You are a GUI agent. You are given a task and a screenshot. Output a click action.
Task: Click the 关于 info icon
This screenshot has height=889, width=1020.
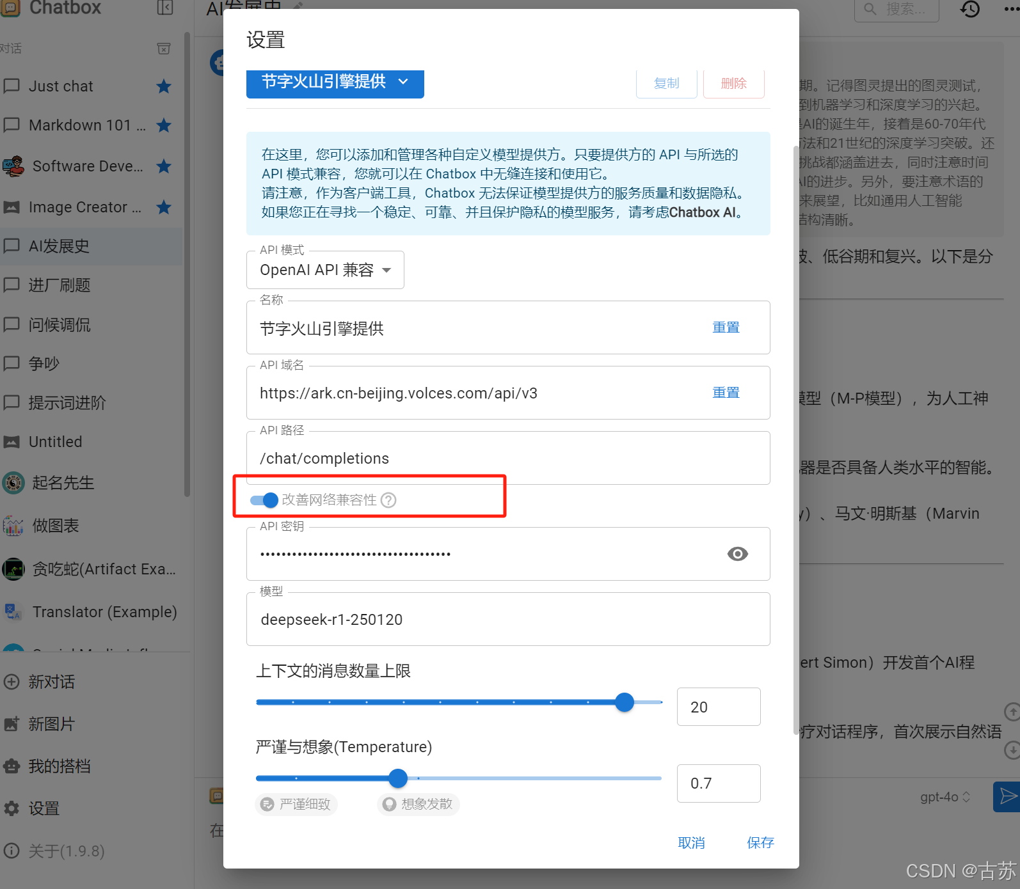click(12, 851)
